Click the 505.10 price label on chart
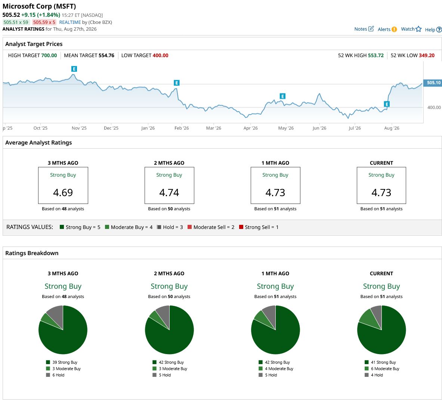 (433, 83)
